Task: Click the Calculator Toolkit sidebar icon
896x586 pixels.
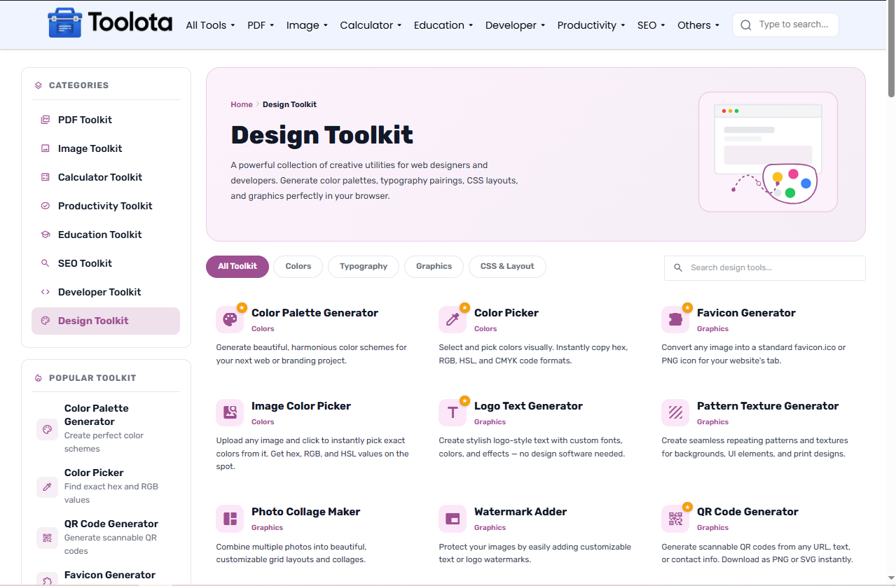Action: coord(46,177)
